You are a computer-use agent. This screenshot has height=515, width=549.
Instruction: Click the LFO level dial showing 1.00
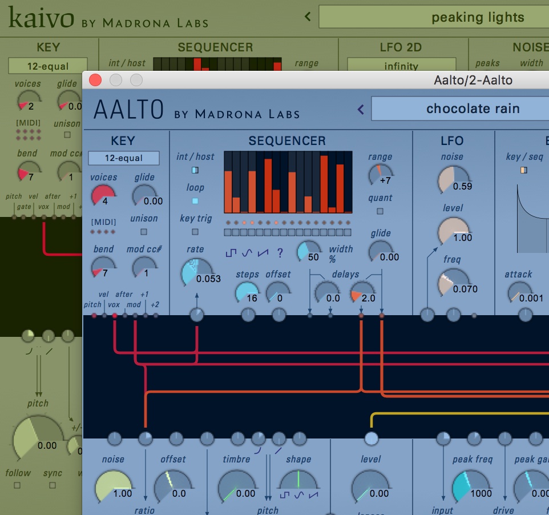[x=454, y=231]
